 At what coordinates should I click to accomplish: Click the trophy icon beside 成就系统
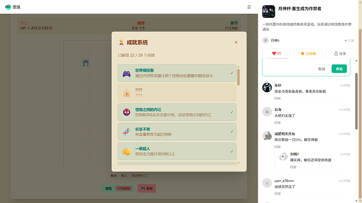121,42
